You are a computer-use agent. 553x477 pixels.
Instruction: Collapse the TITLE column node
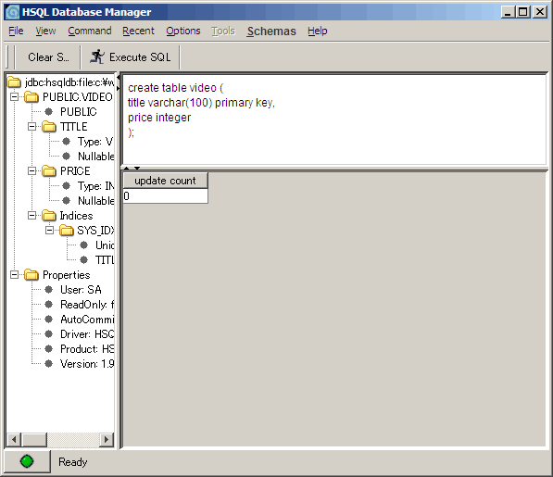(31, 126)
